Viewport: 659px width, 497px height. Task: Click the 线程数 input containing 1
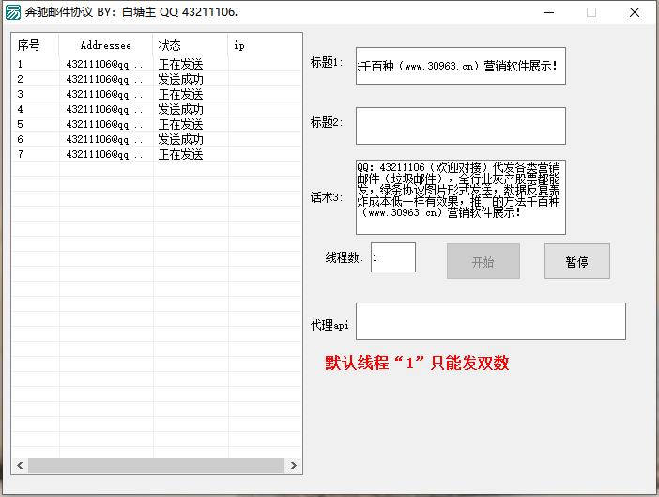(393, 257)
